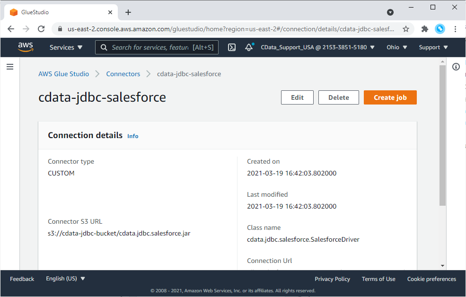The height and width of the screenshot is (297, 466).
Task: Click the notifications bell icon
Action: tap(249, 47)
